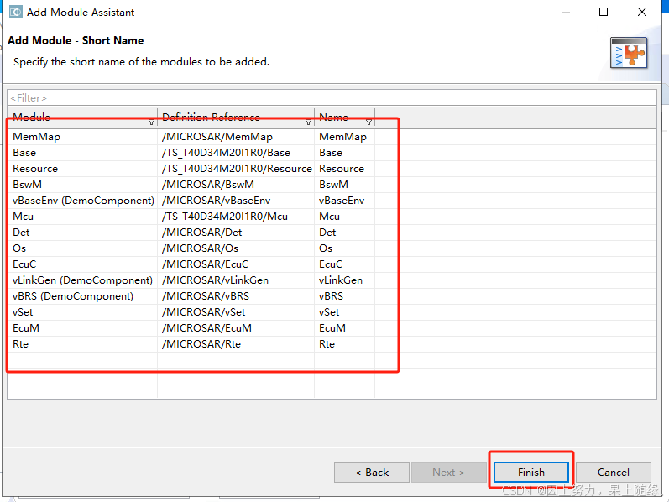
Task: Edit the Os short name cell
Action: click(345, 248)
